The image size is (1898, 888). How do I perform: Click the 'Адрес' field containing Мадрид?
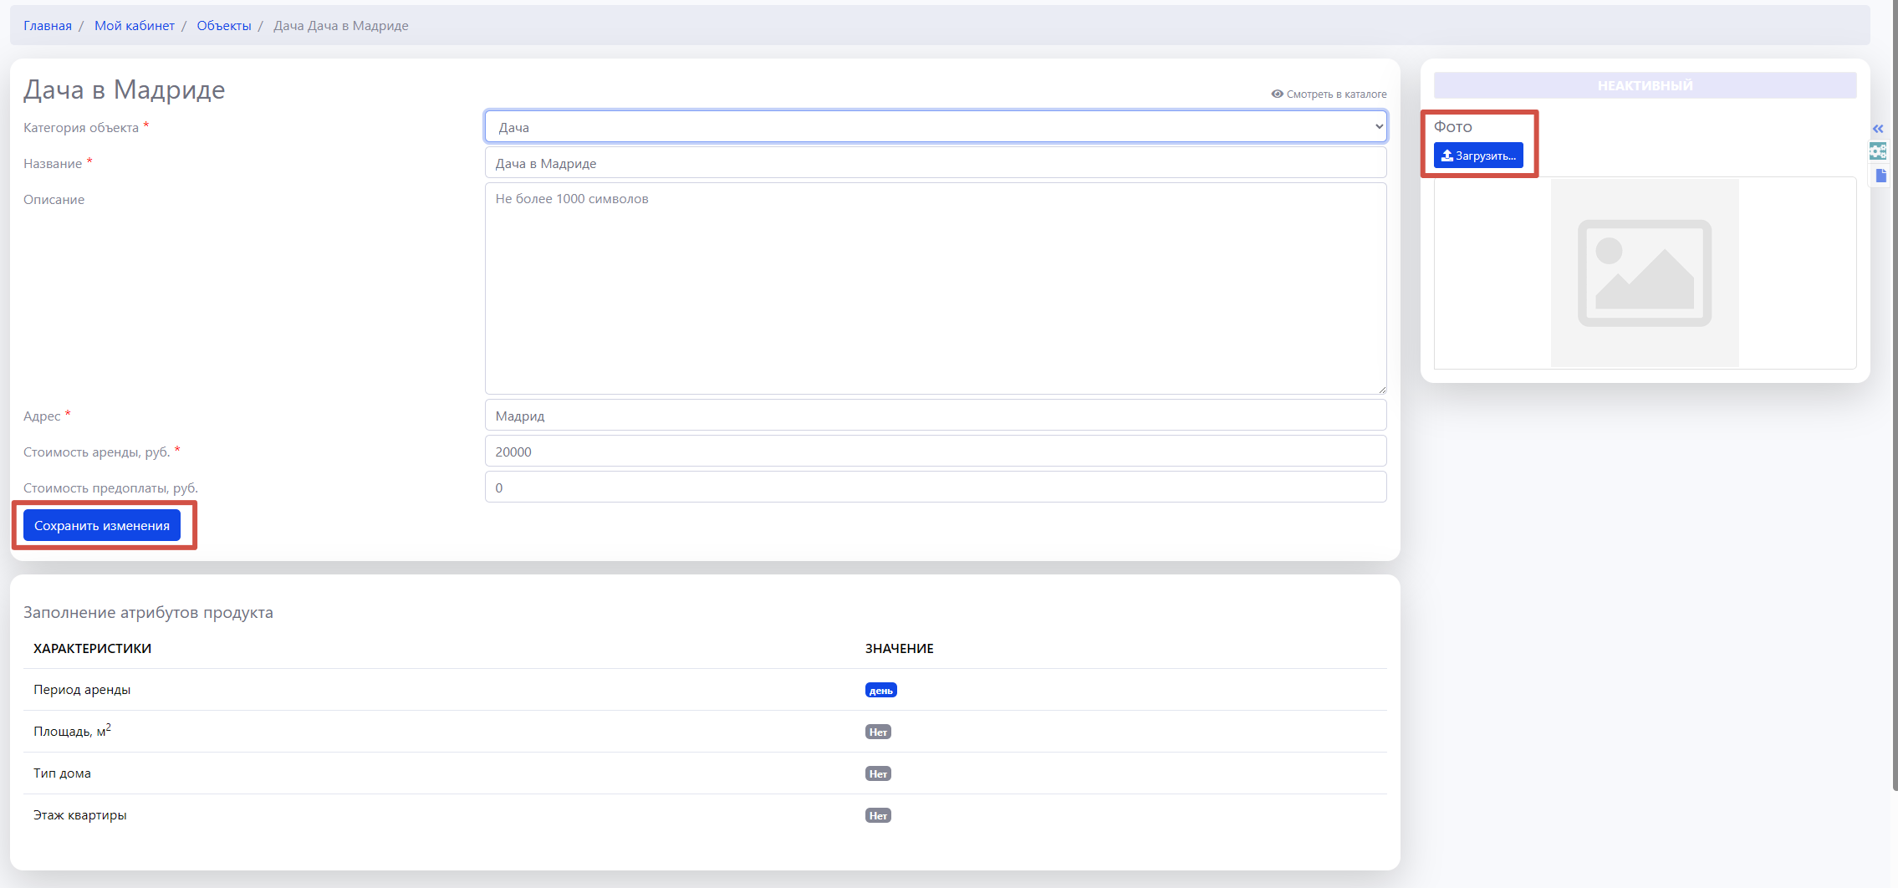point(935,416)
